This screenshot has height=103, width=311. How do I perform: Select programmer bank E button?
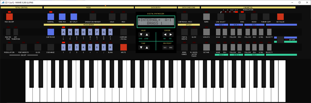click(x=90, y=32)
